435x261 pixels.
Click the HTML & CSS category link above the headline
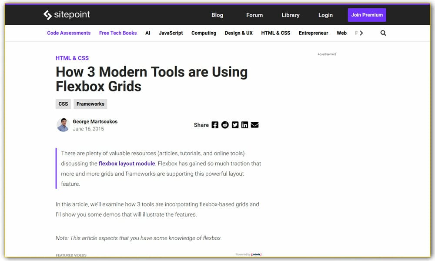pos(72,58)
